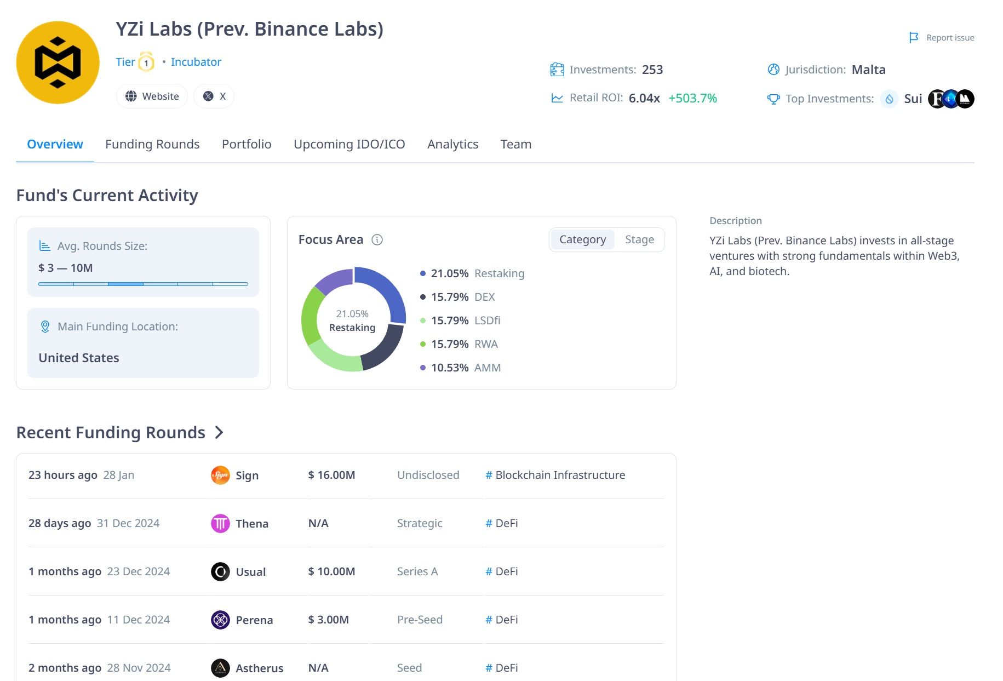The width and height of the screenshot is (1003, 681).
Task: Open the Analytics tab
Action: 452,144
